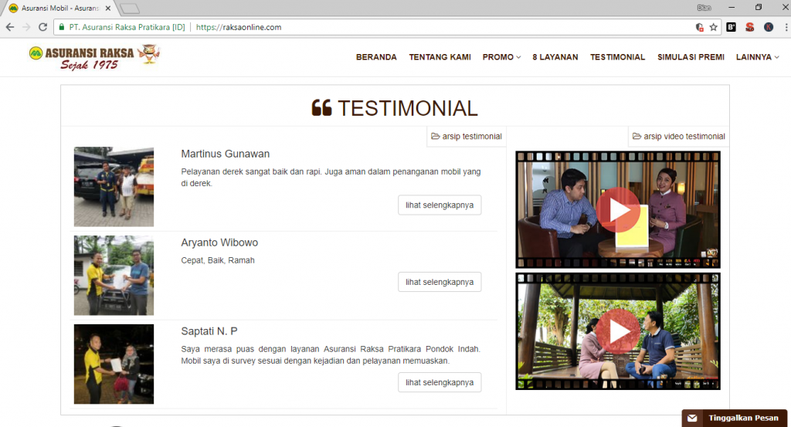
Task: Click the shield icon in address bar
Action: tap(699, 27)
